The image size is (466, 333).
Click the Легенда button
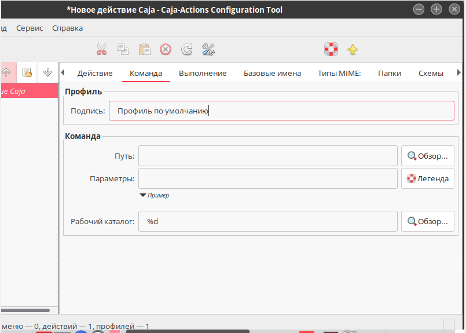[428, 178]
